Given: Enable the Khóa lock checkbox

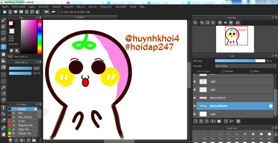Looking at the screenshot, I should click(251, 71).
